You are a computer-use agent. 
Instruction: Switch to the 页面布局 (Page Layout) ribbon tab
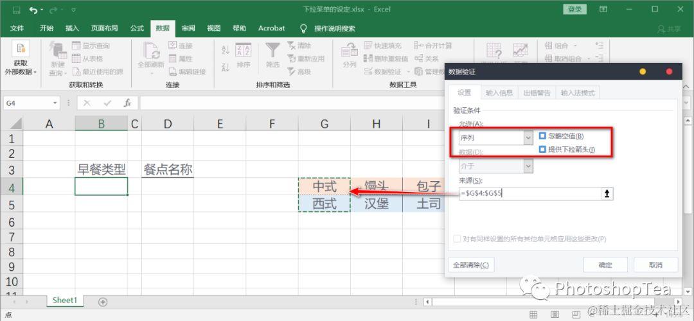(x=105, y=28)
